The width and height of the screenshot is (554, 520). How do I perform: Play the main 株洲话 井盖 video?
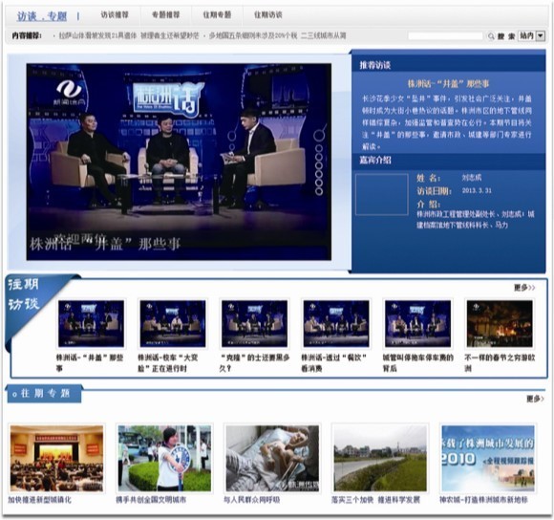(x=179, y=162)
